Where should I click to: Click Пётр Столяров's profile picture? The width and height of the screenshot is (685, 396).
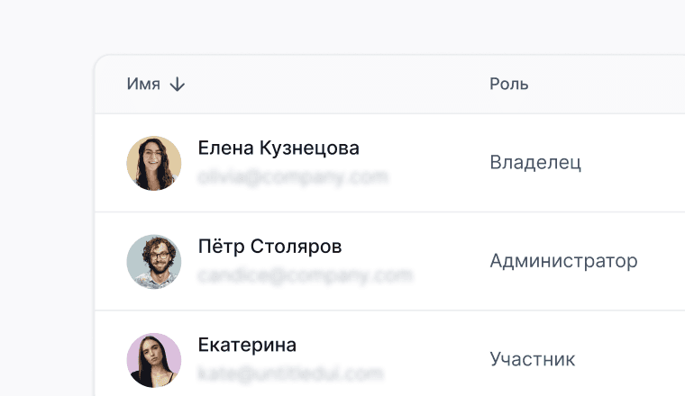click(x=154, y=262)
